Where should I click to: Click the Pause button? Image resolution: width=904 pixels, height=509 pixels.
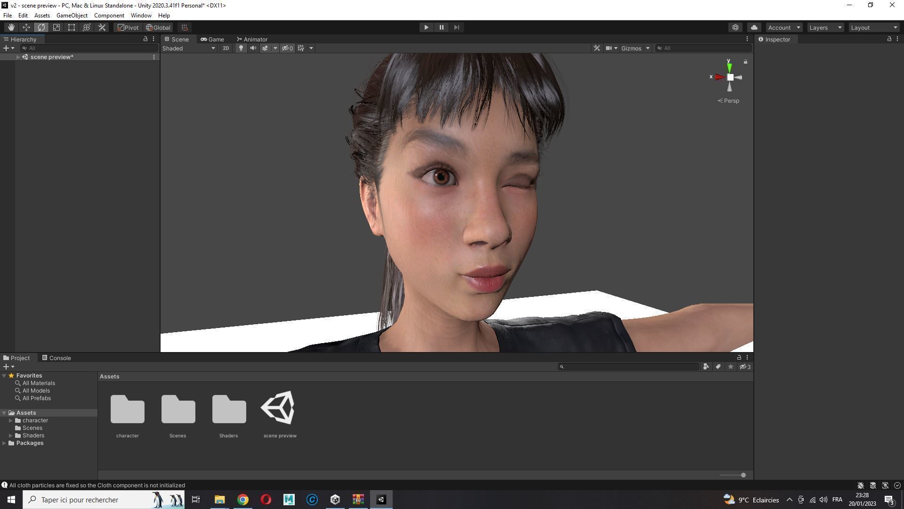tap(441, 27)
